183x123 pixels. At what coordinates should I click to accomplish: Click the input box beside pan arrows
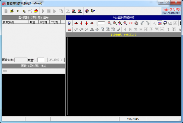101,23
